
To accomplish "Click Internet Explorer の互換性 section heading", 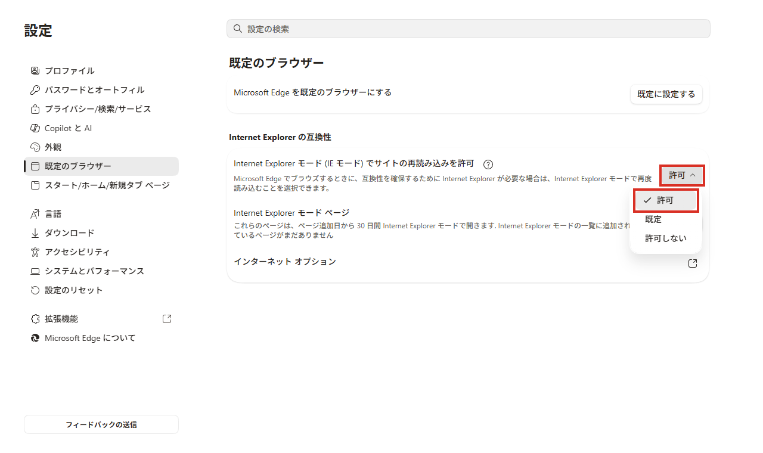I will pyautogui.click(x=280, y=137).
